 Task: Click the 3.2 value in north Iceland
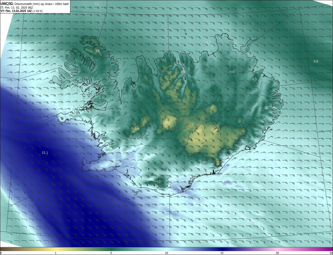pos(178,84)
